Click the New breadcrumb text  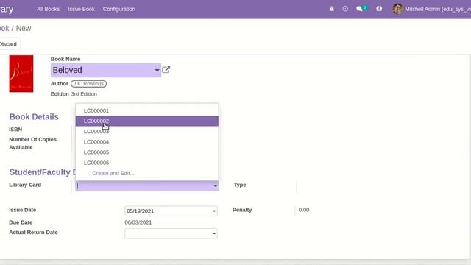pos(24,28)
